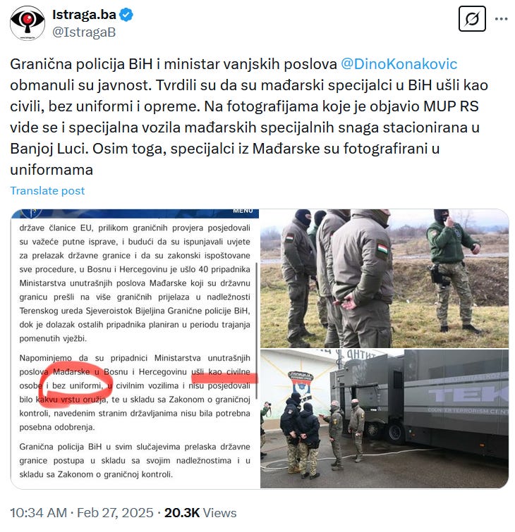
Task: Click the MENU label in document image
Action: 243,211
